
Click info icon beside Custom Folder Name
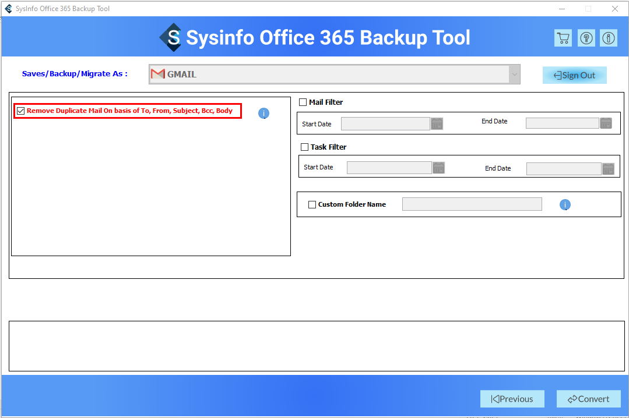[x=565, y=205]
